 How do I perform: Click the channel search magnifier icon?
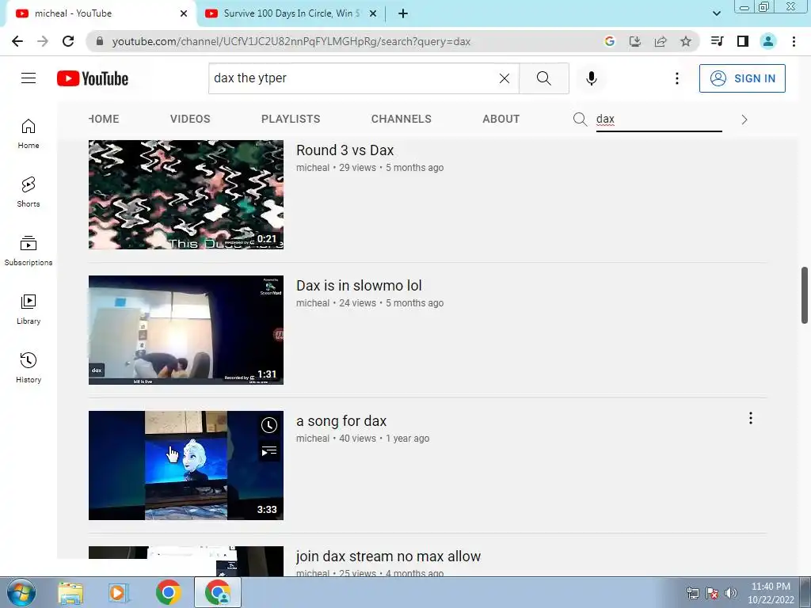coord(580,120)
